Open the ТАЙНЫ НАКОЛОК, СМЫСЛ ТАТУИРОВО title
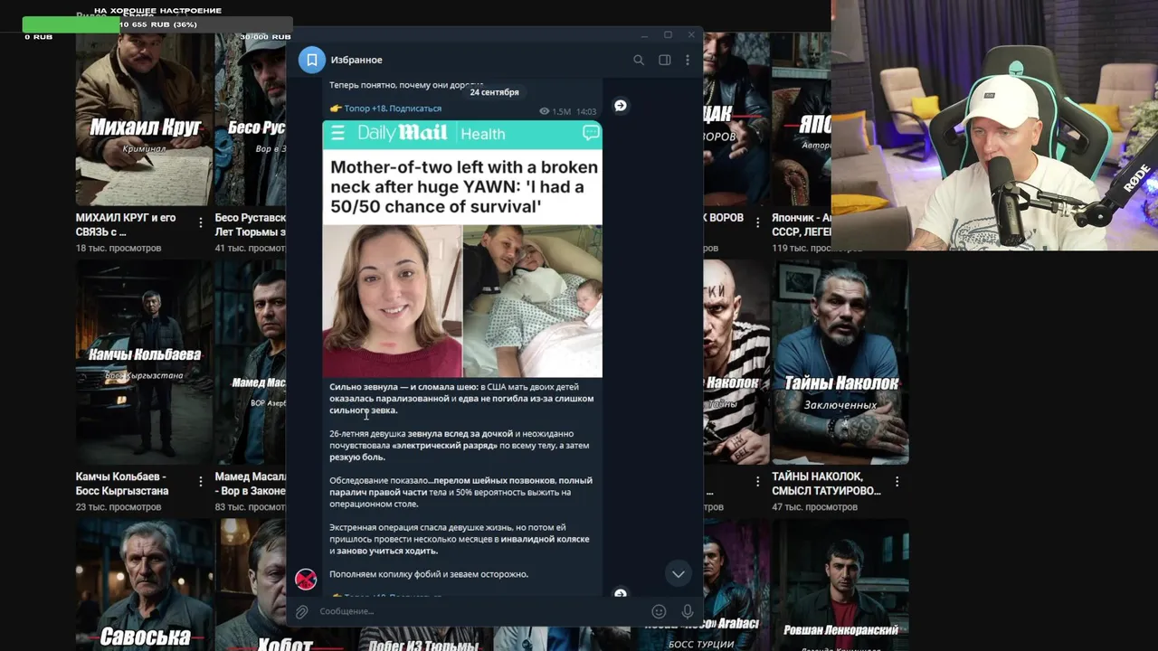The image size is (1158, 651). (x=826, y=483)
